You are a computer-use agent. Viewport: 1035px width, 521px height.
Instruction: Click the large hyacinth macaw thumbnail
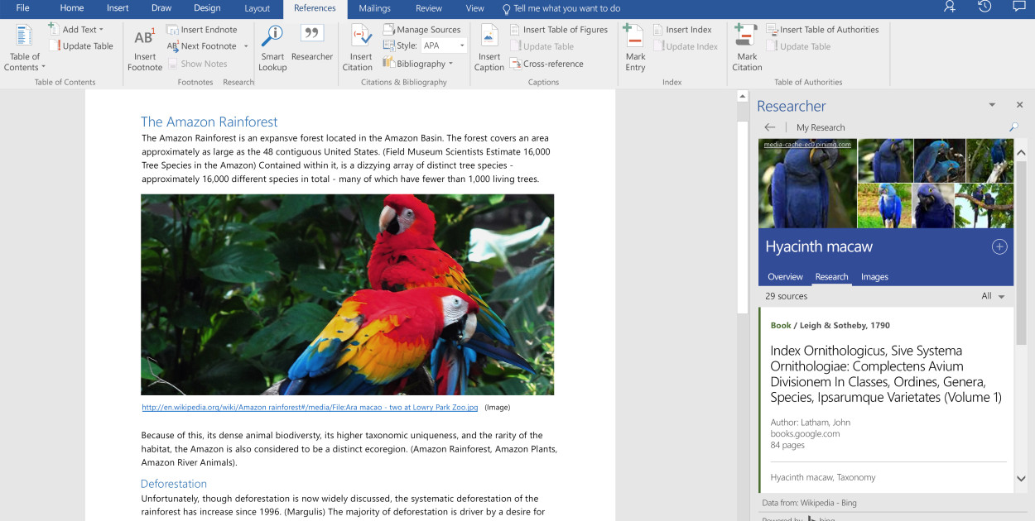pos(807,184)
